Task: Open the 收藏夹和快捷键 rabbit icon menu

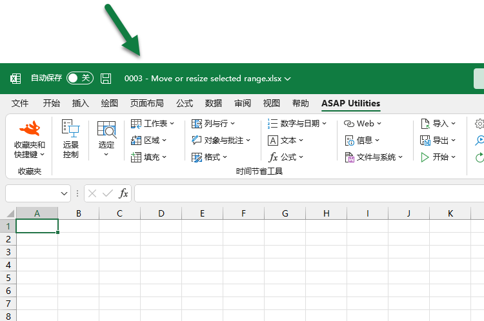Action: tap(30, 140)
